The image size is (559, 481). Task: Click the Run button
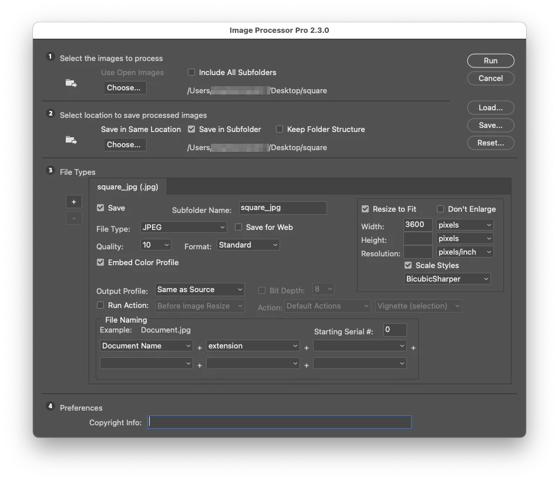click(x=490, y=60)
